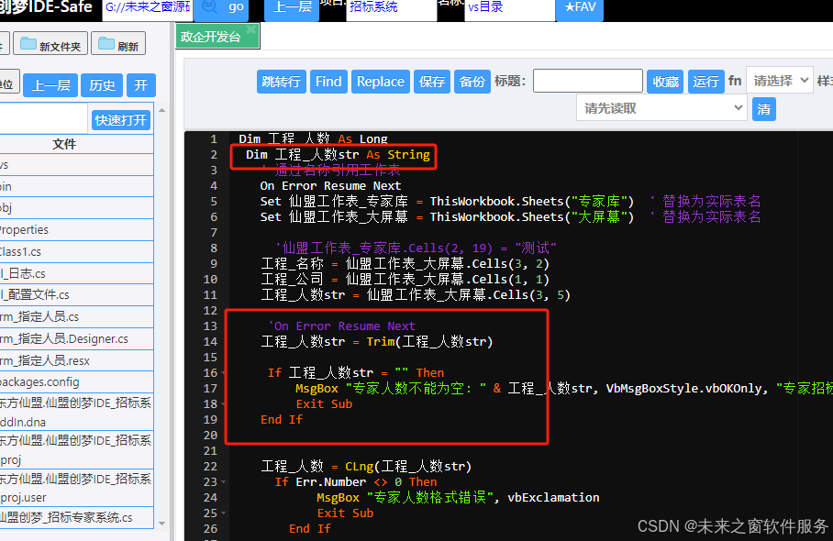The width and height of the screenshot is (833, 541).
Task: Click file list scrollbar up arrow
Action: tap(162, 110)
